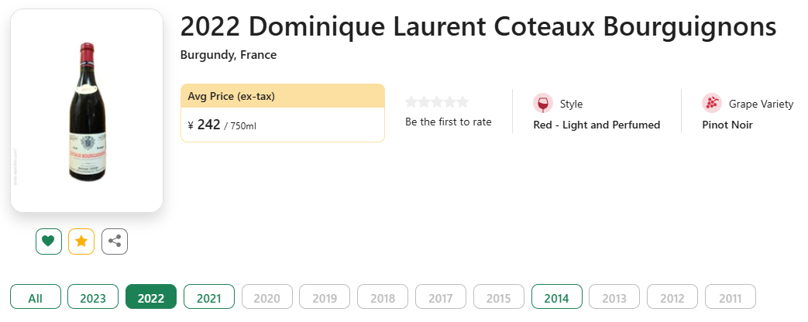The width and height of the screenshot is (808, 322).
Task: Switch to the 2023 vintage
Action: [x=93, y=298]
